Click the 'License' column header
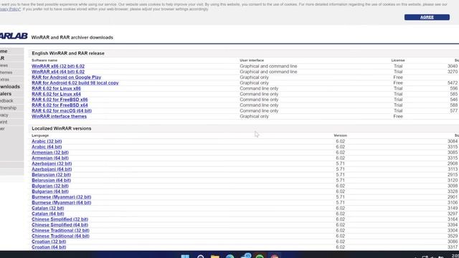459x258 pixels. point(398,60)
